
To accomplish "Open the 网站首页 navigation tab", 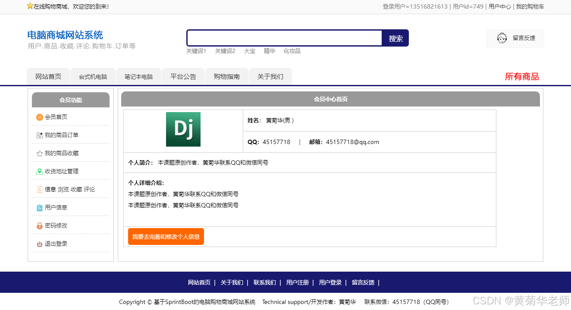I will [x=48, y=76].
